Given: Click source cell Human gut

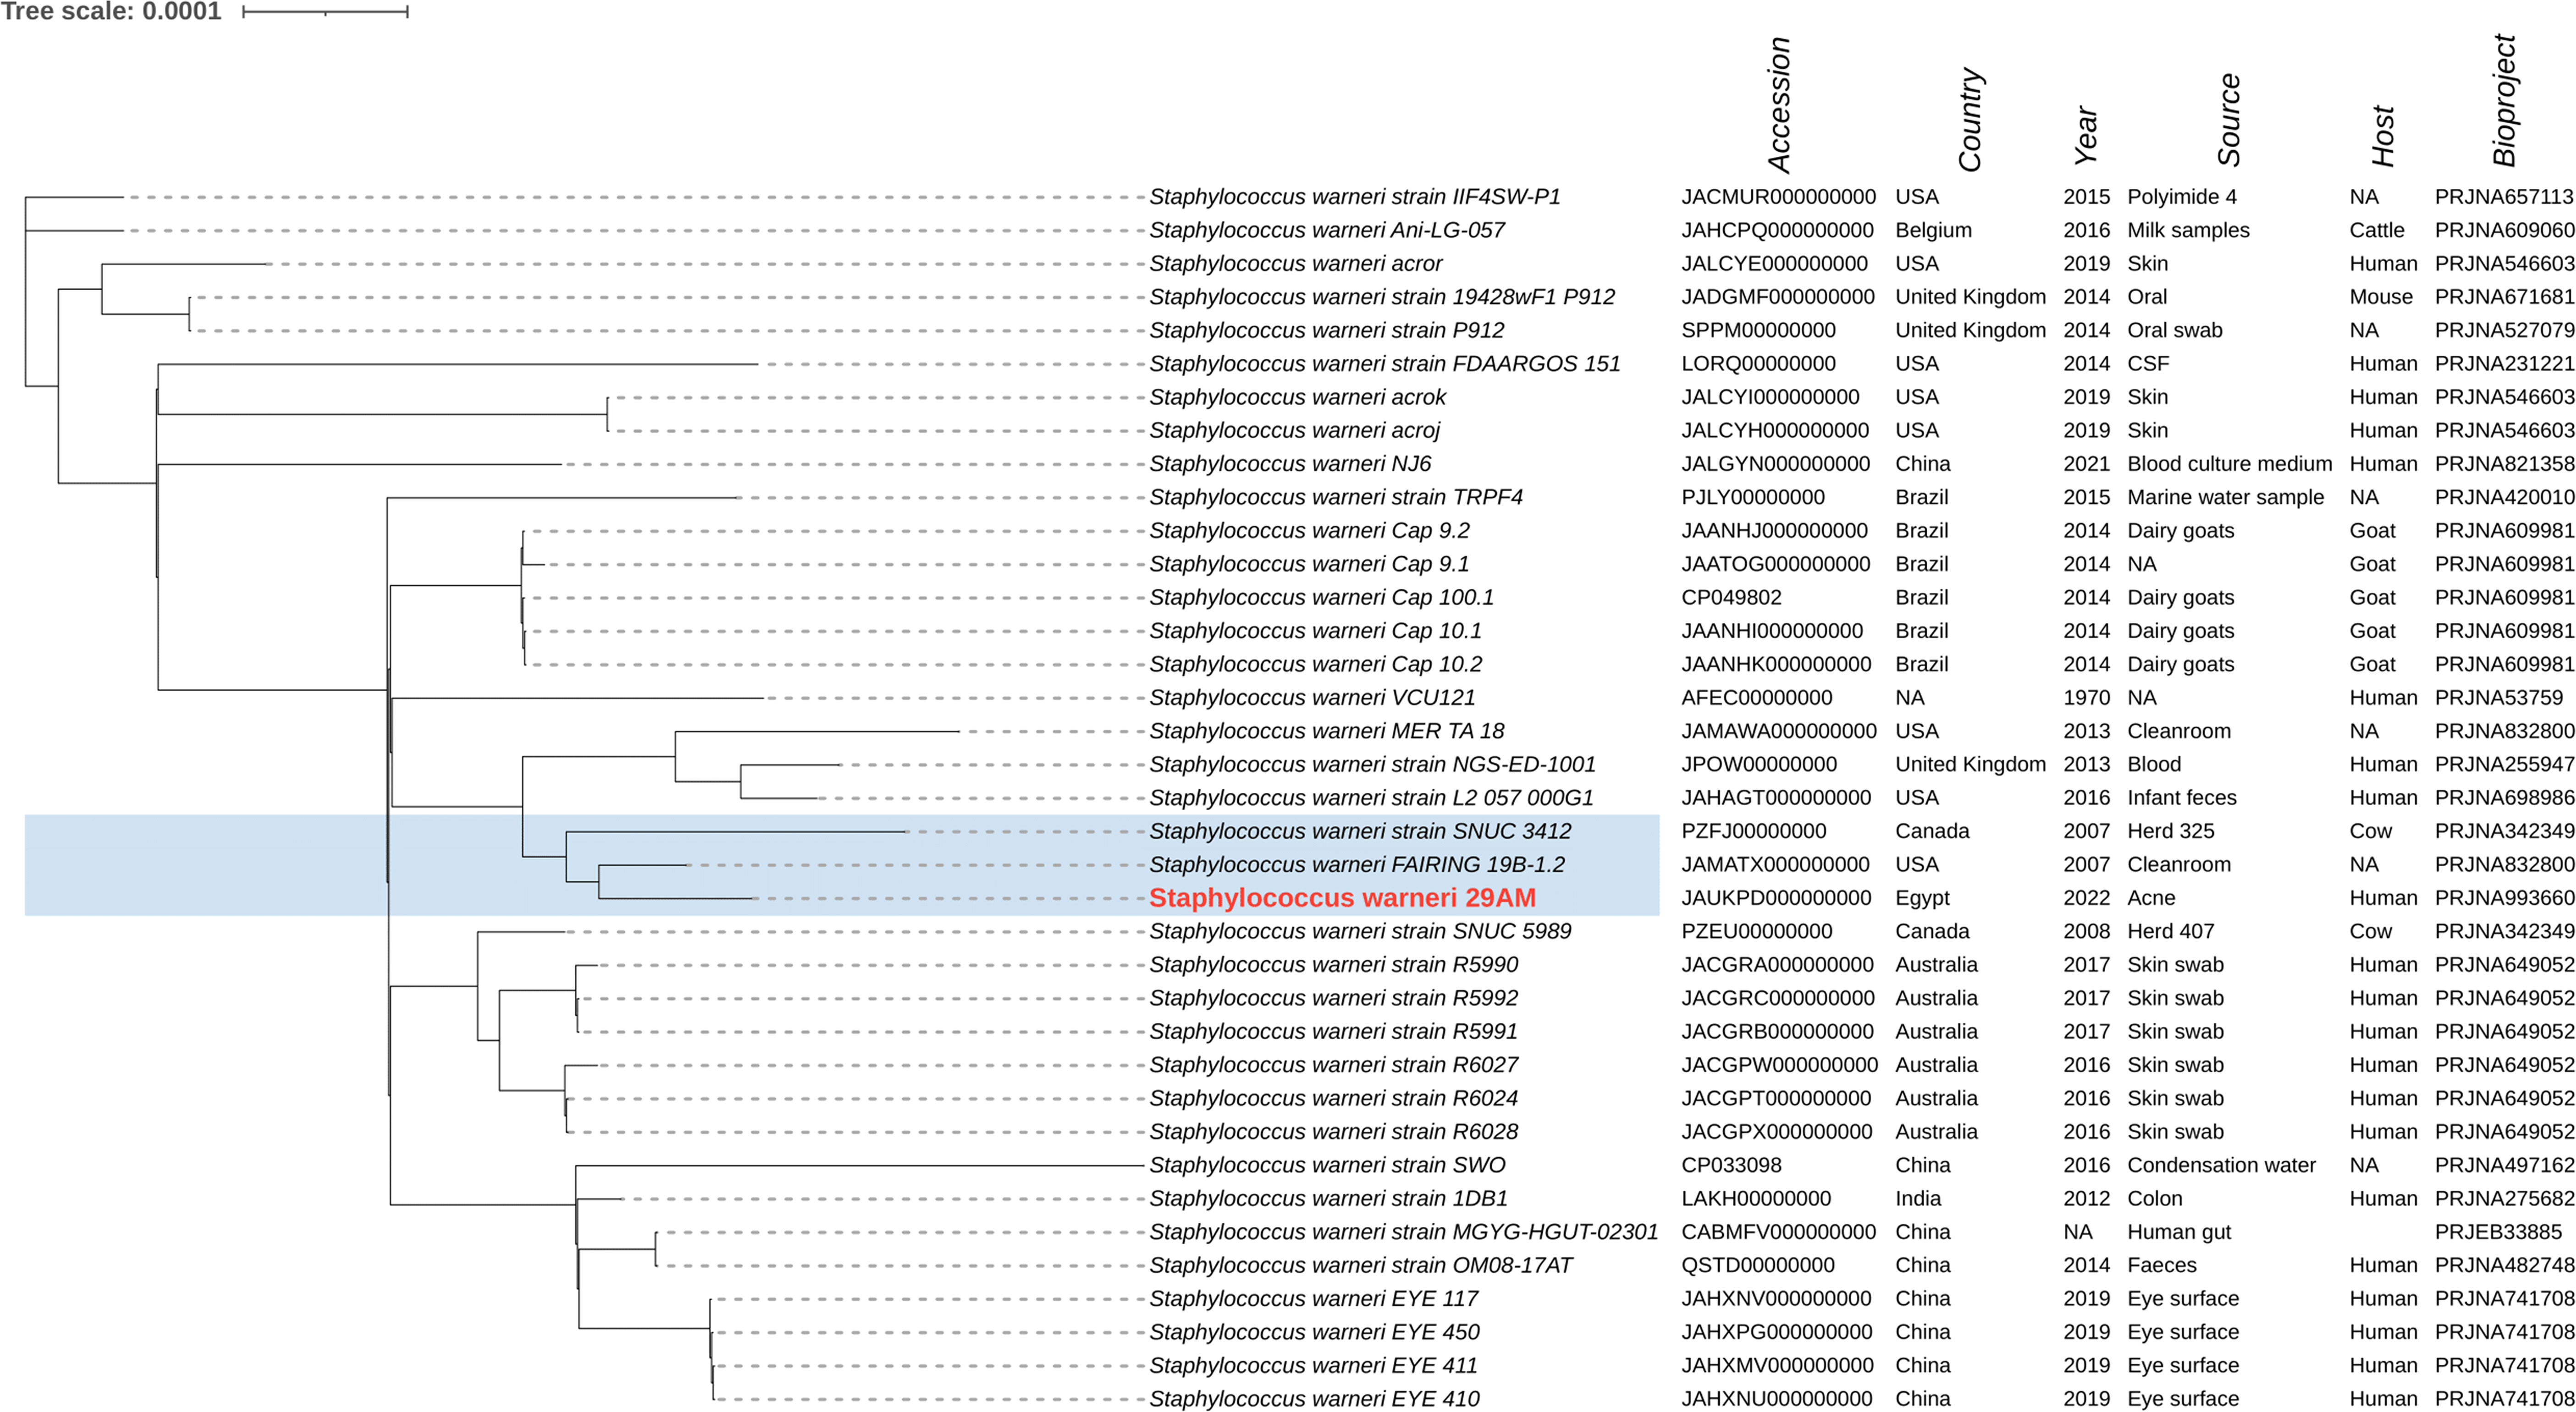Looking at the screenshot, I should click(2179, 1232).
